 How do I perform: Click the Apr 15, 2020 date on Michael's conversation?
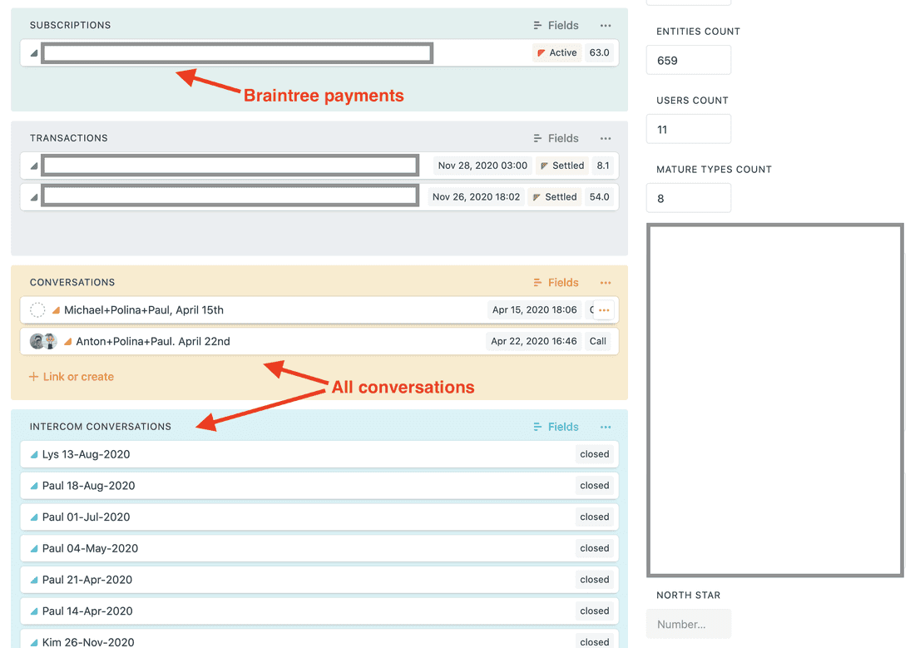click(x=533, y=309)
